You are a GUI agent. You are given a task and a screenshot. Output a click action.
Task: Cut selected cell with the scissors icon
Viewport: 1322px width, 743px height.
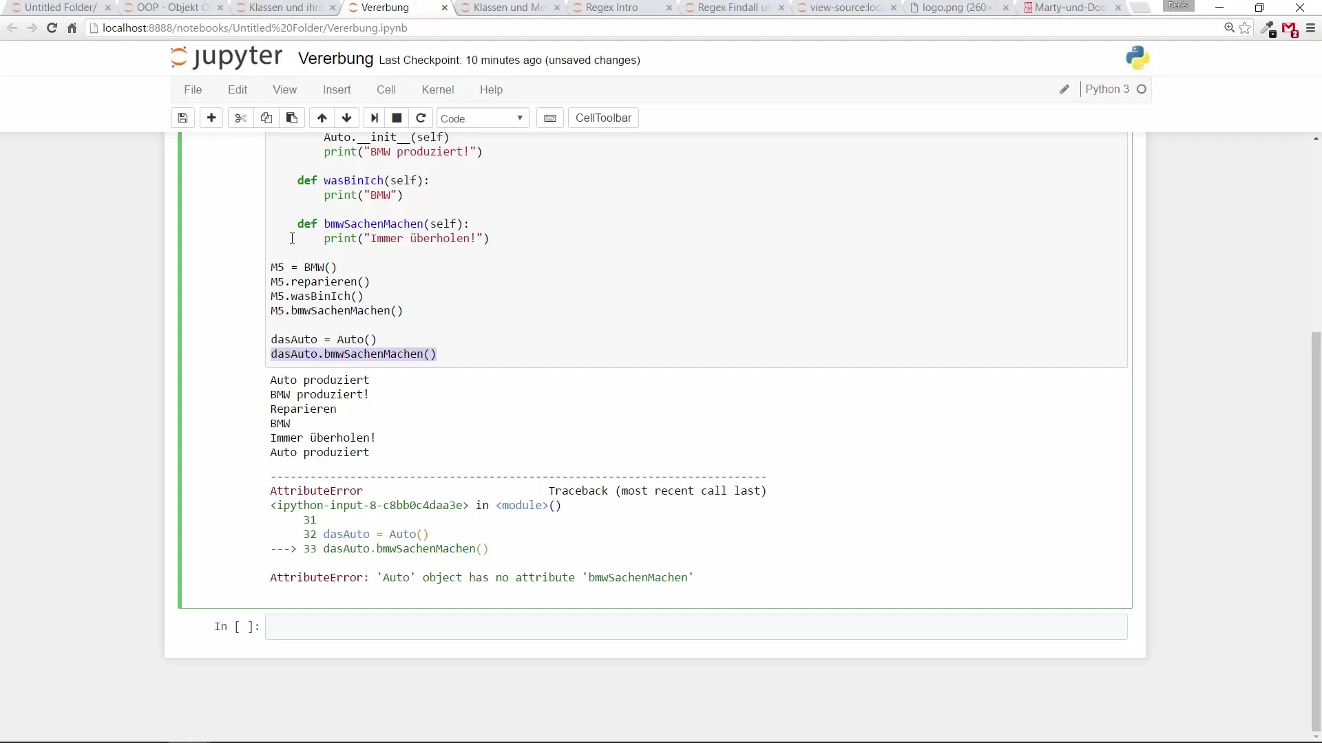[x=240, y=118]
